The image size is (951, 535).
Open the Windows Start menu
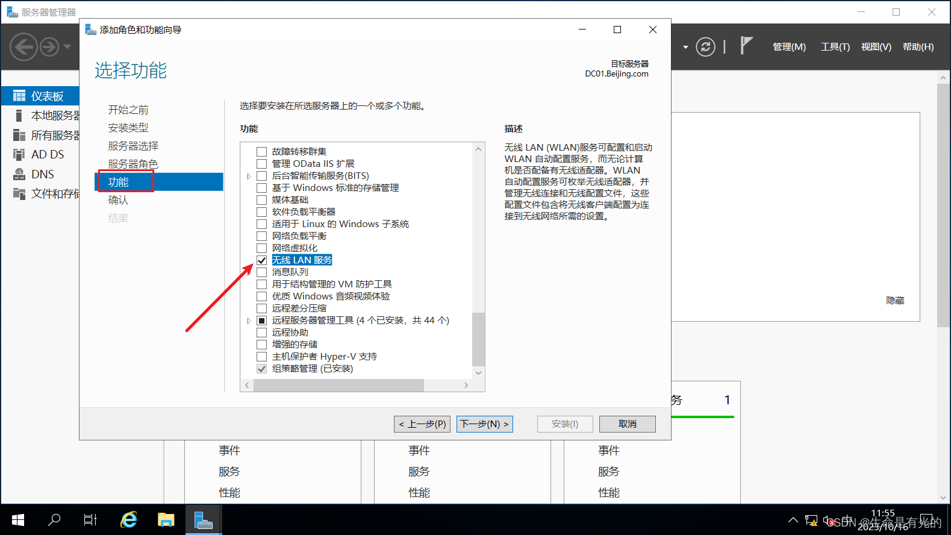coord(18,519)
